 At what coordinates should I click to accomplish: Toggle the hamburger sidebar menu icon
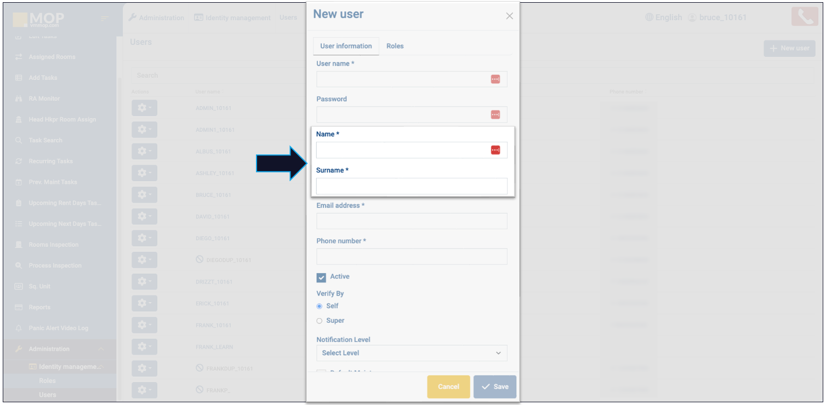tap(105, 19)
